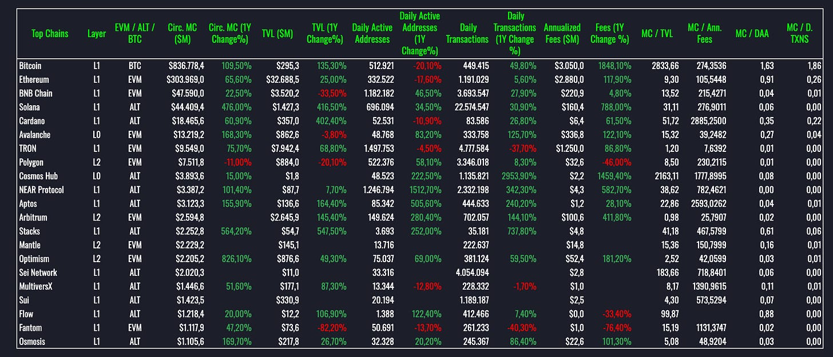Click Osmosis annualized fees '$22,6'
Screen dimensions: 833x357
click(x=573, y=341)
